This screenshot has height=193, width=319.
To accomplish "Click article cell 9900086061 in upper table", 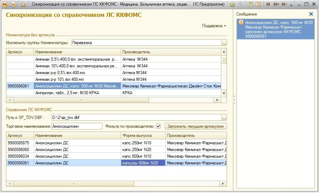I will [20, 86].
